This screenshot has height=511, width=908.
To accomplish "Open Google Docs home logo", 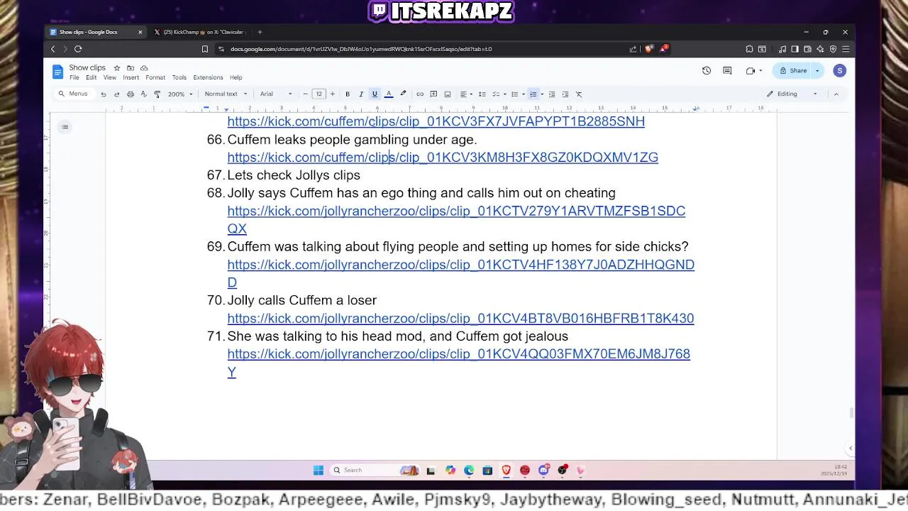I will [57, 72].
